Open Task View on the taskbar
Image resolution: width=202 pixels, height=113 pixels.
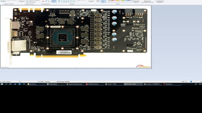tap(10, 84)
